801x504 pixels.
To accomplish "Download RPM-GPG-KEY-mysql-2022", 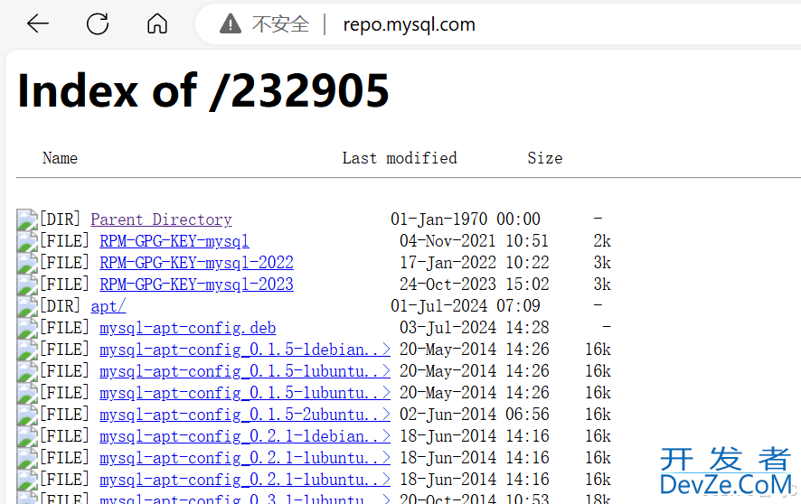I will pos(196,263).
